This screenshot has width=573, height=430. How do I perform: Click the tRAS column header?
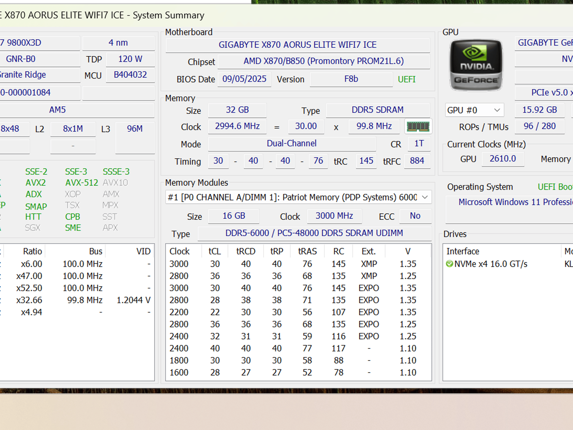tap(307, 251)
